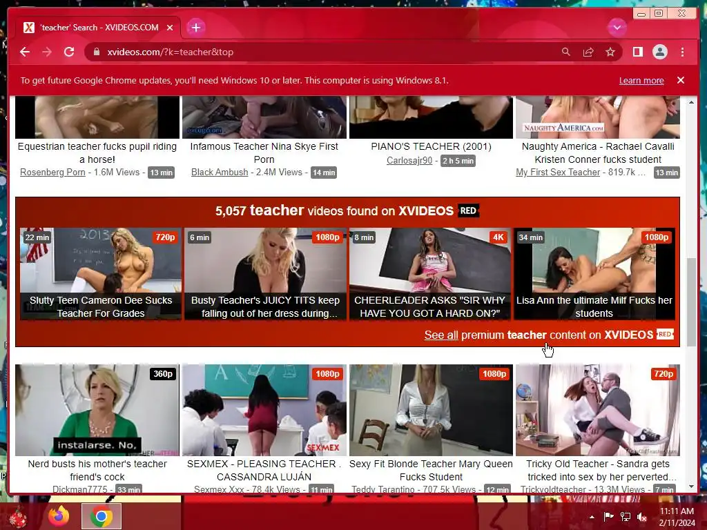Open the Windows Start button ornament icon
Image resolution: width=707 pixels, height=530 pixels.
click(x=18, y=516)
